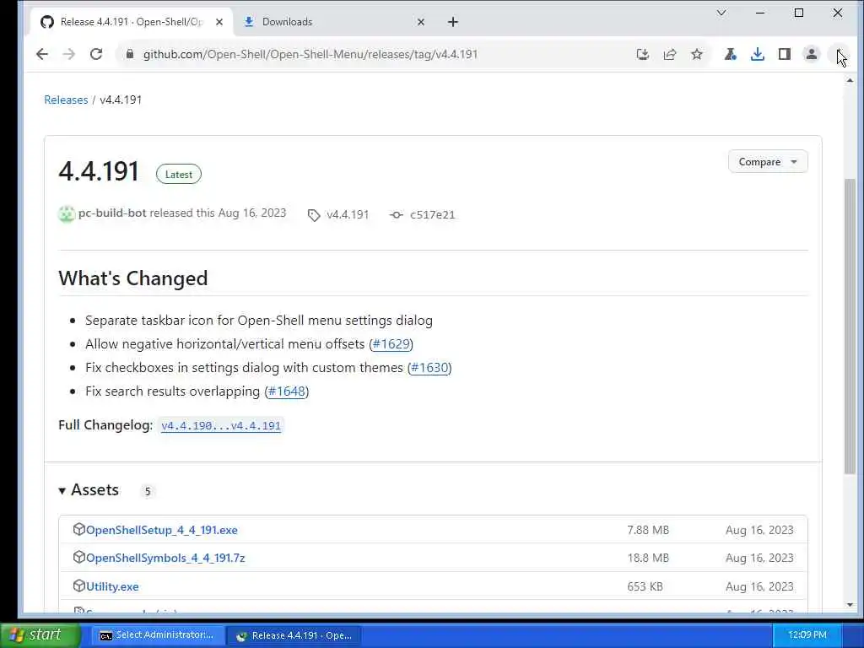Viewport: 864px width, 648px height.
Task: Click the address bar URL
Action: click(x=310, y=54)
